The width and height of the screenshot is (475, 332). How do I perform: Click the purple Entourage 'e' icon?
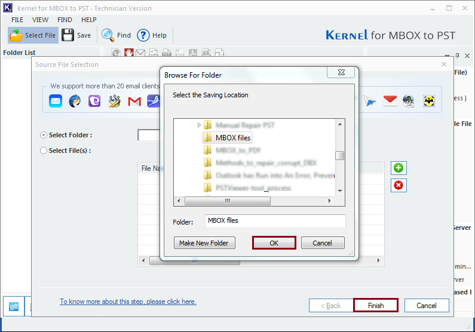point(94,101)
